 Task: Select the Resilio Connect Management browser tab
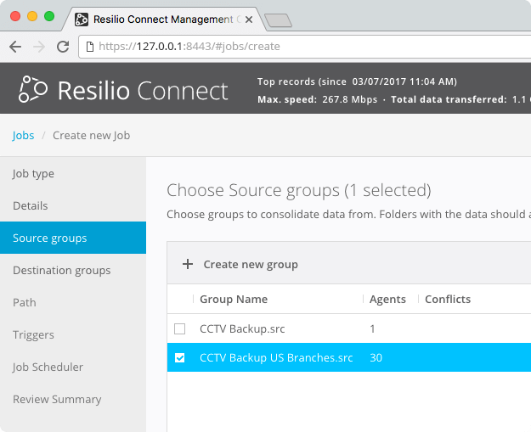(x=163, y=20)
